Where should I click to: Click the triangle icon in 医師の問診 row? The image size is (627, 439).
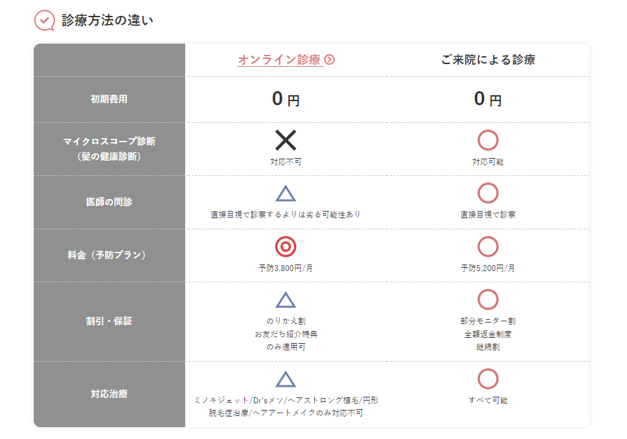click(286, 194)
